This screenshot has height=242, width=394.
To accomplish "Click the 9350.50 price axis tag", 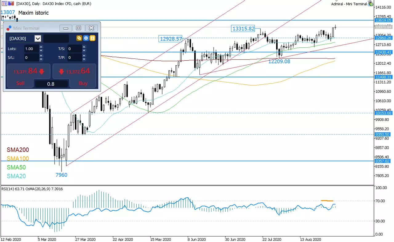I will pyautogui.click(x=383, y=134).
